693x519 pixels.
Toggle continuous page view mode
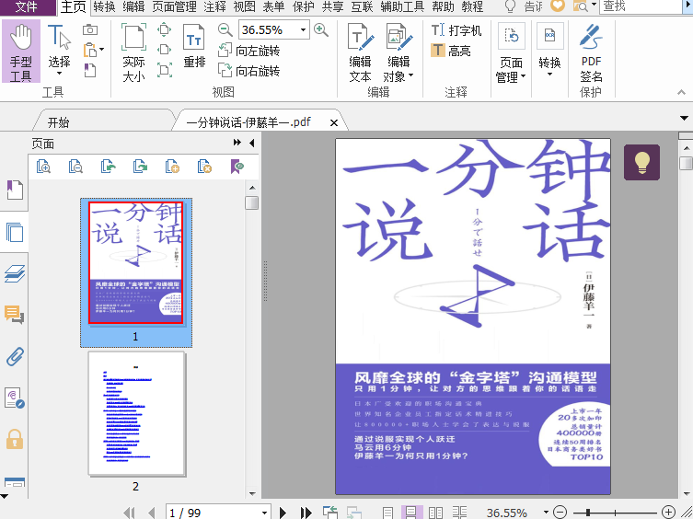pyautogui.click(x=411, y=513)
